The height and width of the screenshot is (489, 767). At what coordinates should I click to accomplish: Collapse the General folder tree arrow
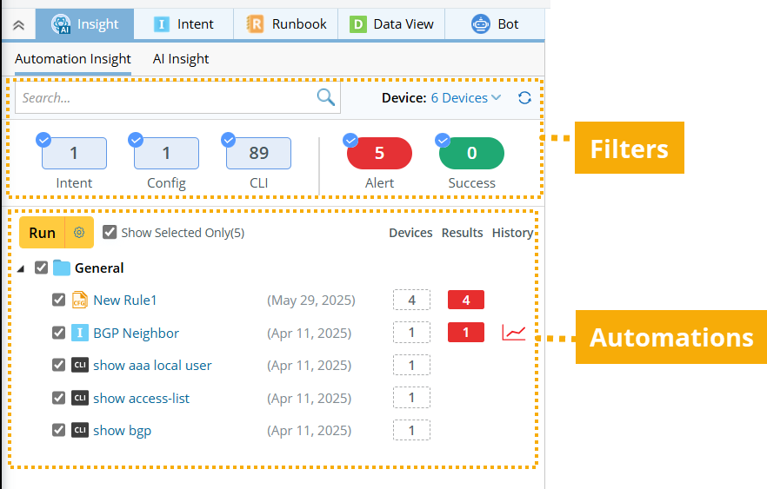[21, 268]
